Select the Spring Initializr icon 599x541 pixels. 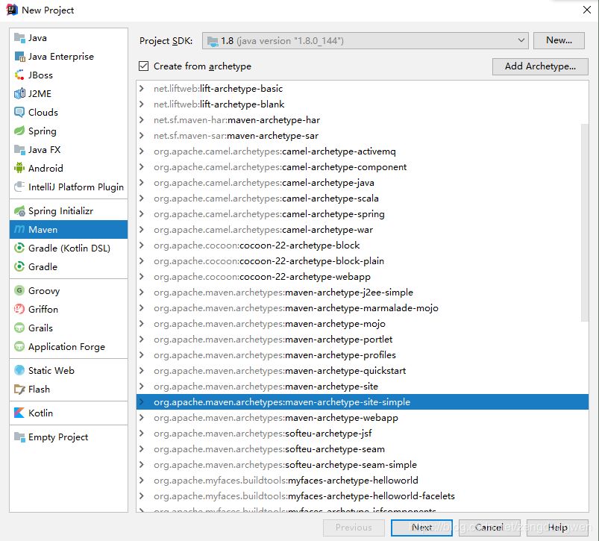coord(19,211)
